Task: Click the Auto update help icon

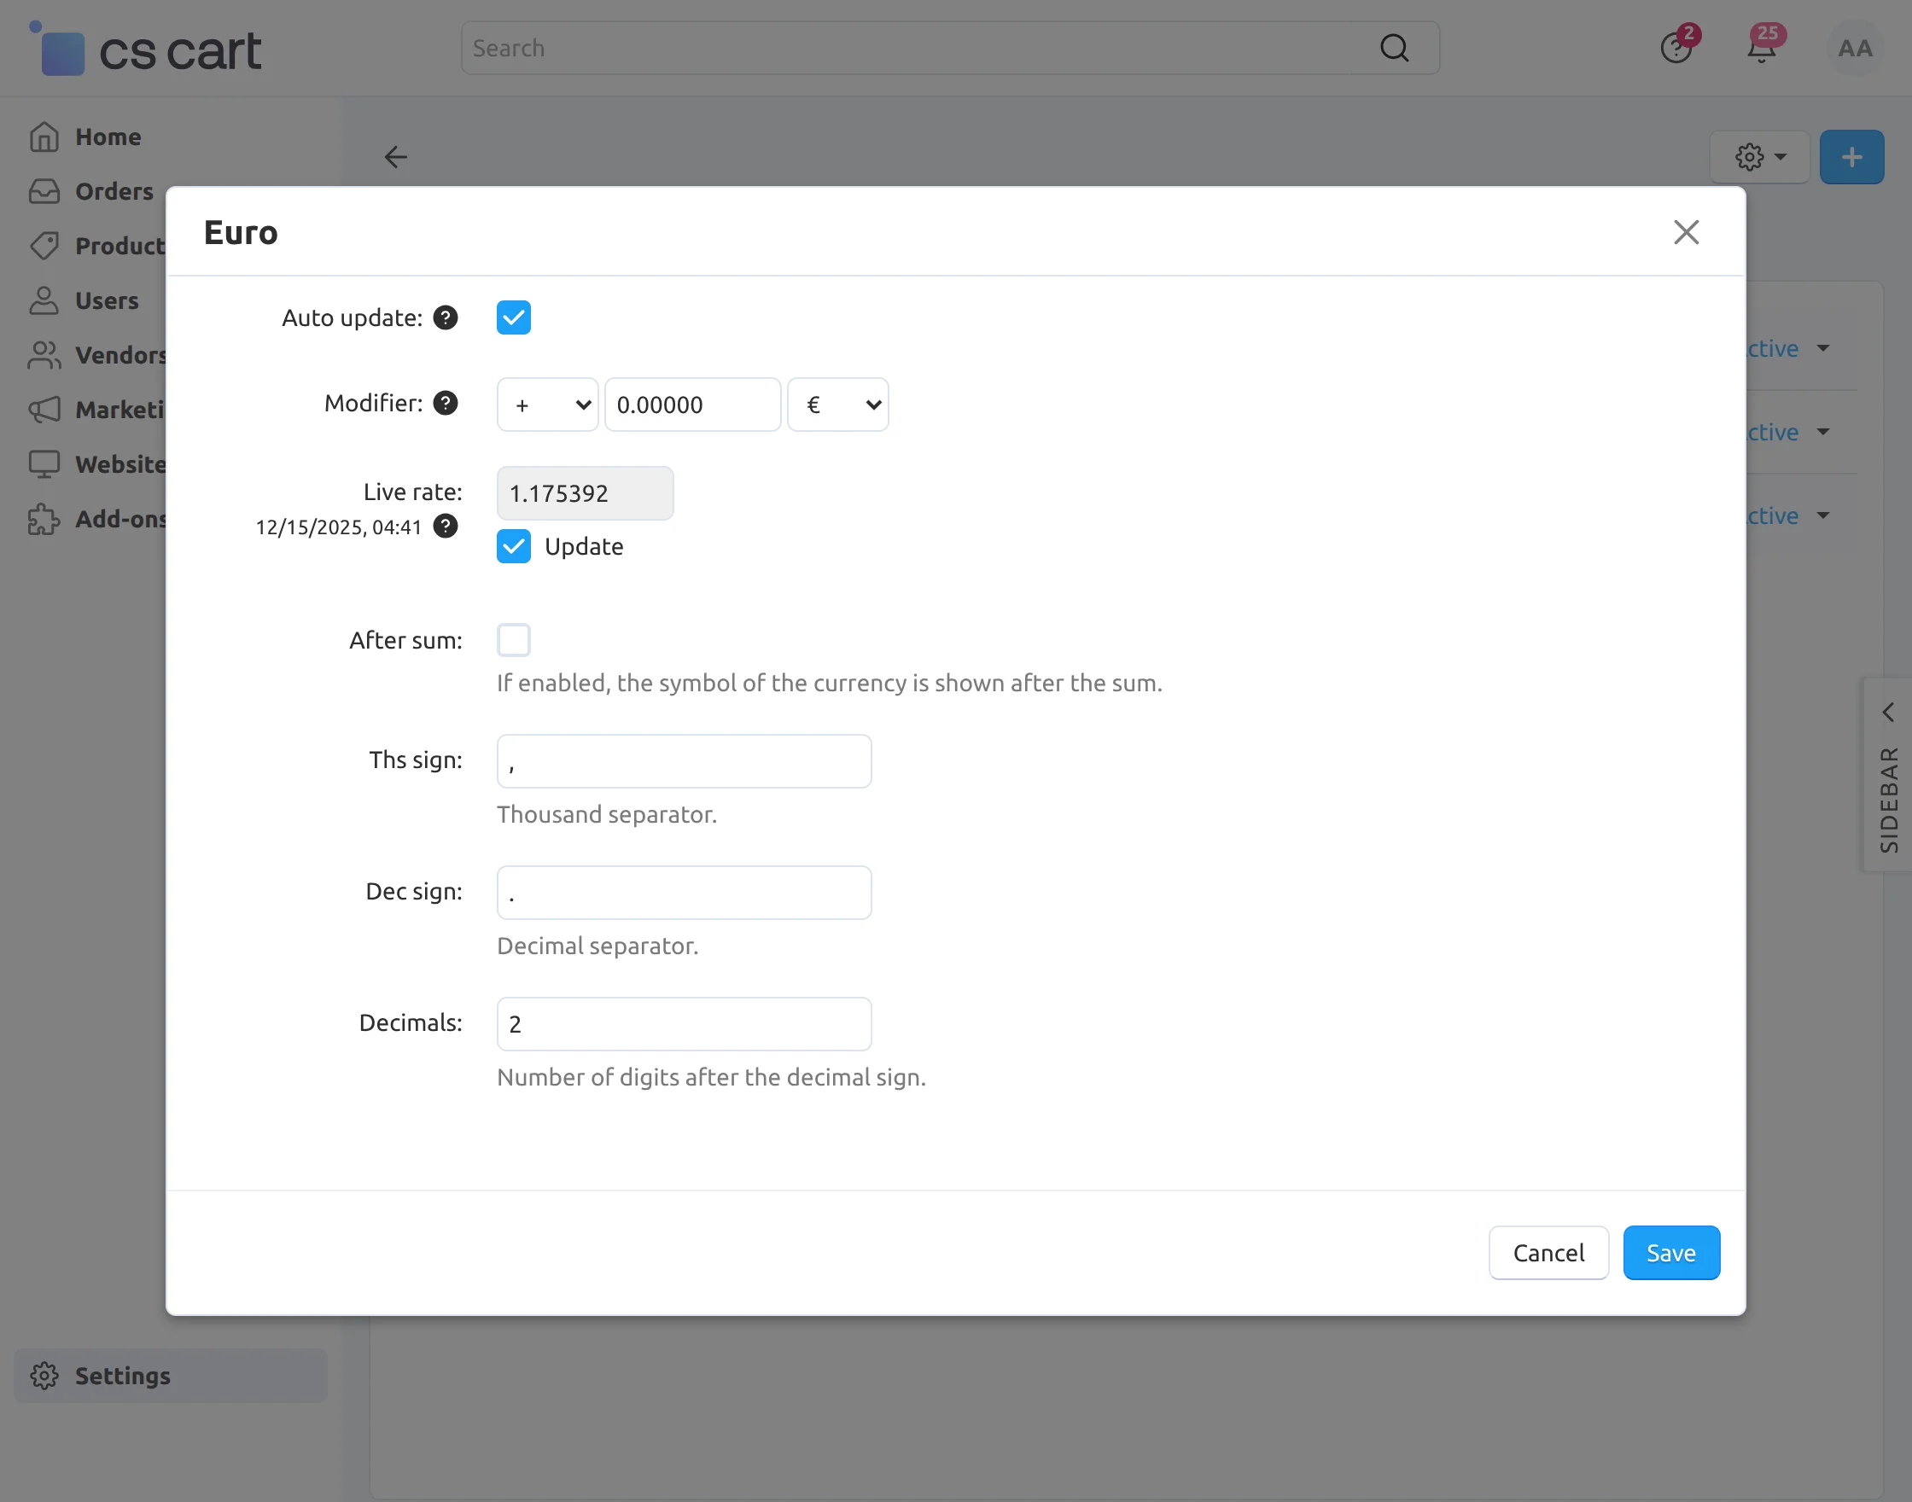Action: (445, 317)
